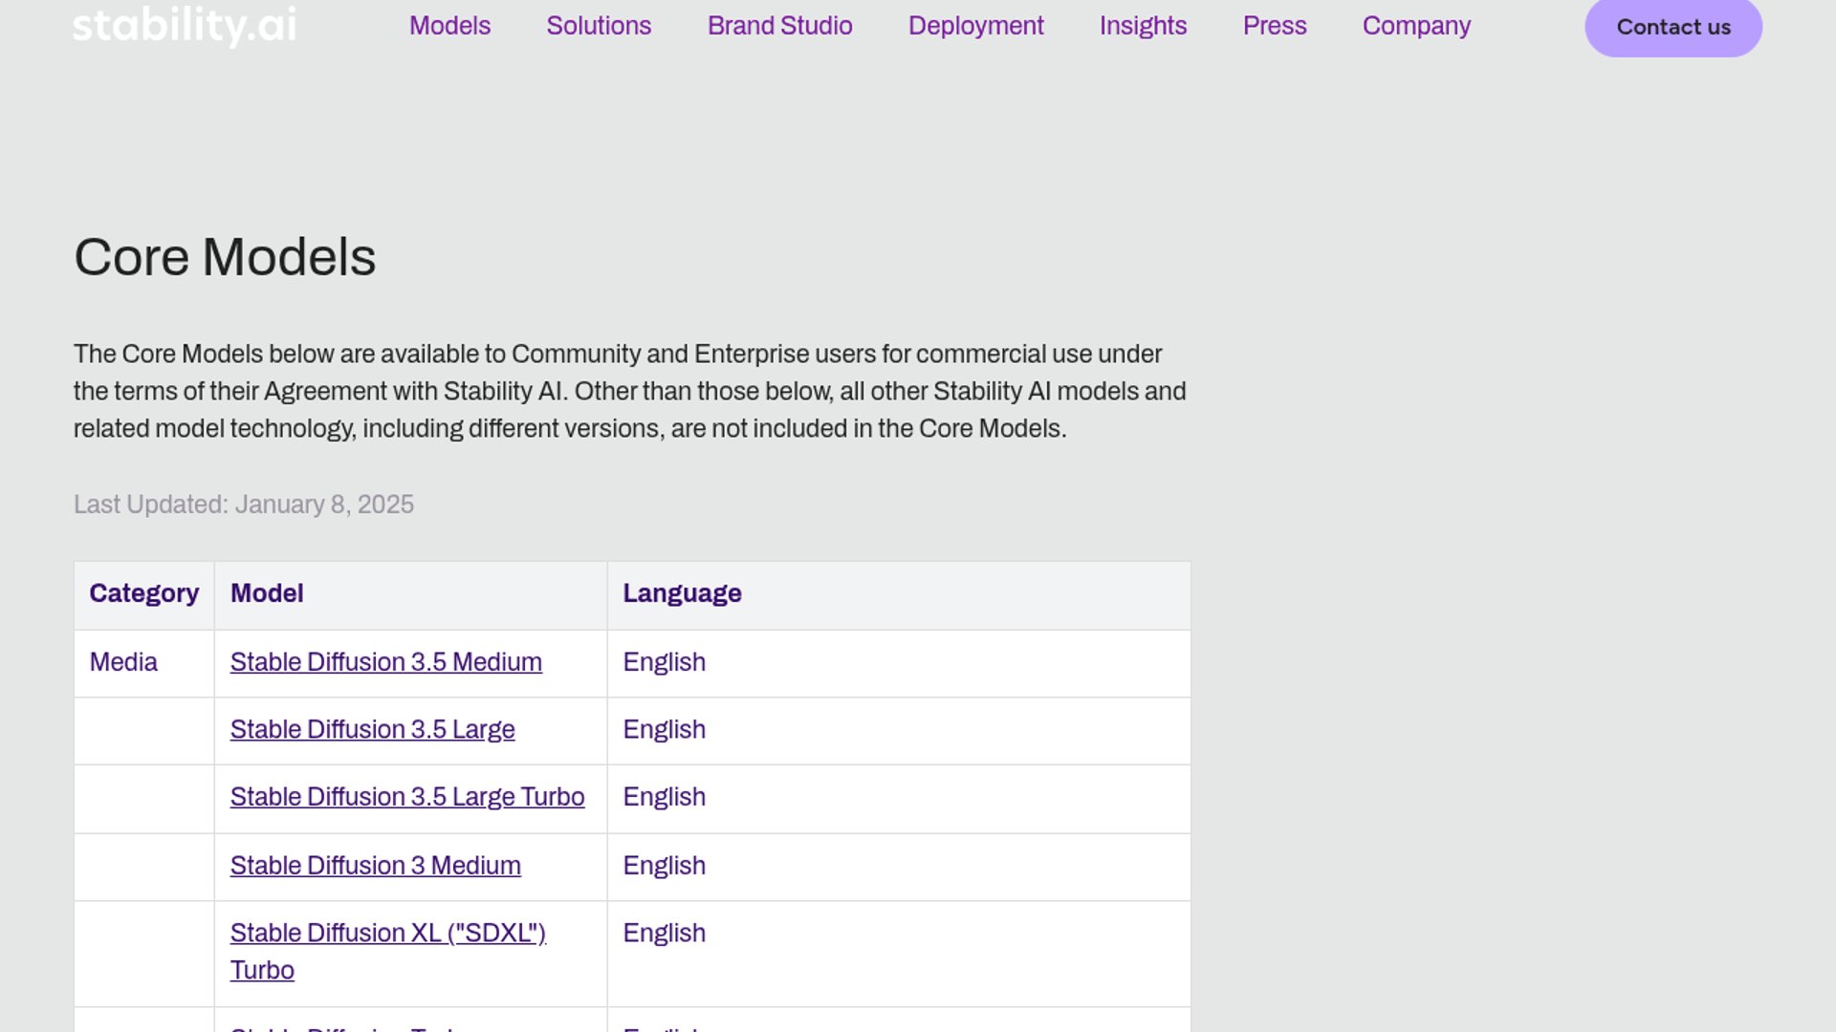Viewport: 1836px width, 1032px height.
Task: Click the Model column header
Action: (x=267, y=593)
